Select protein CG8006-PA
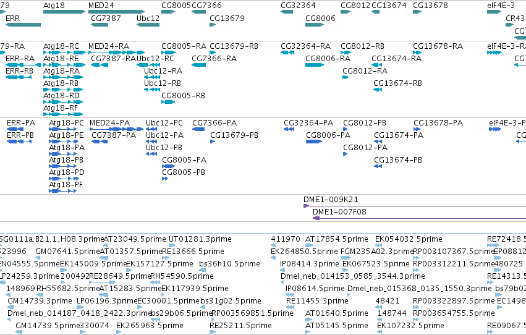The height and width of the screenshot is (335, 526). point(328,135)
